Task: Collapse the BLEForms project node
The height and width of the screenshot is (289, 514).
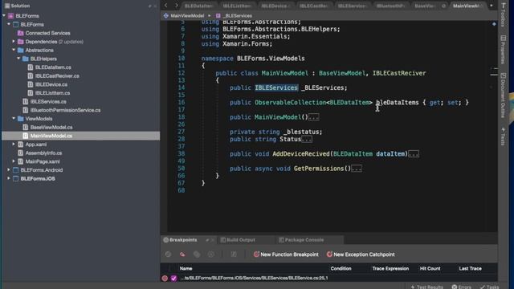Action: pos(9,24)
